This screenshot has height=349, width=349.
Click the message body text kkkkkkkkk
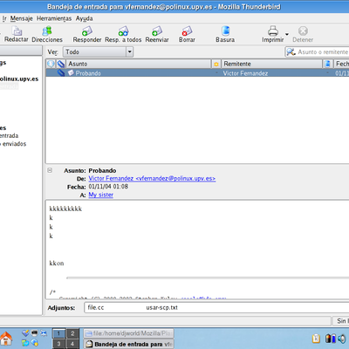click(65, 209)
